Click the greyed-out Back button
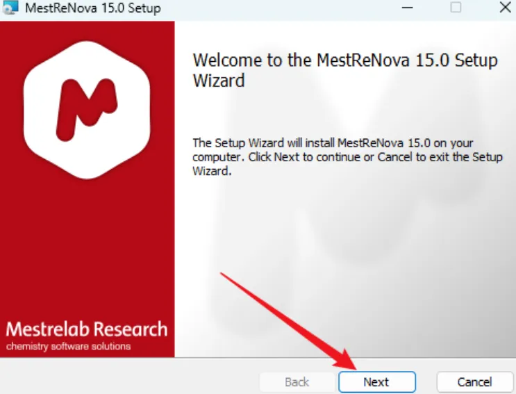 [x=297, y=381]
